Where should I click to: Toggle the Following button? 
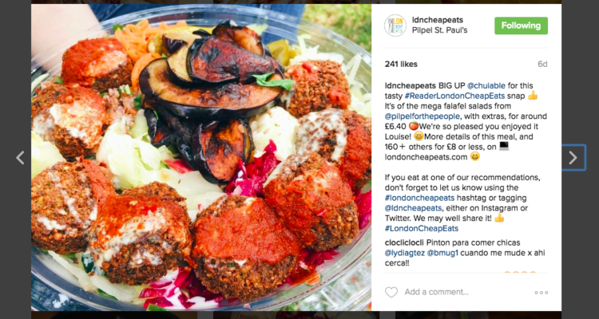coord(521,26)
